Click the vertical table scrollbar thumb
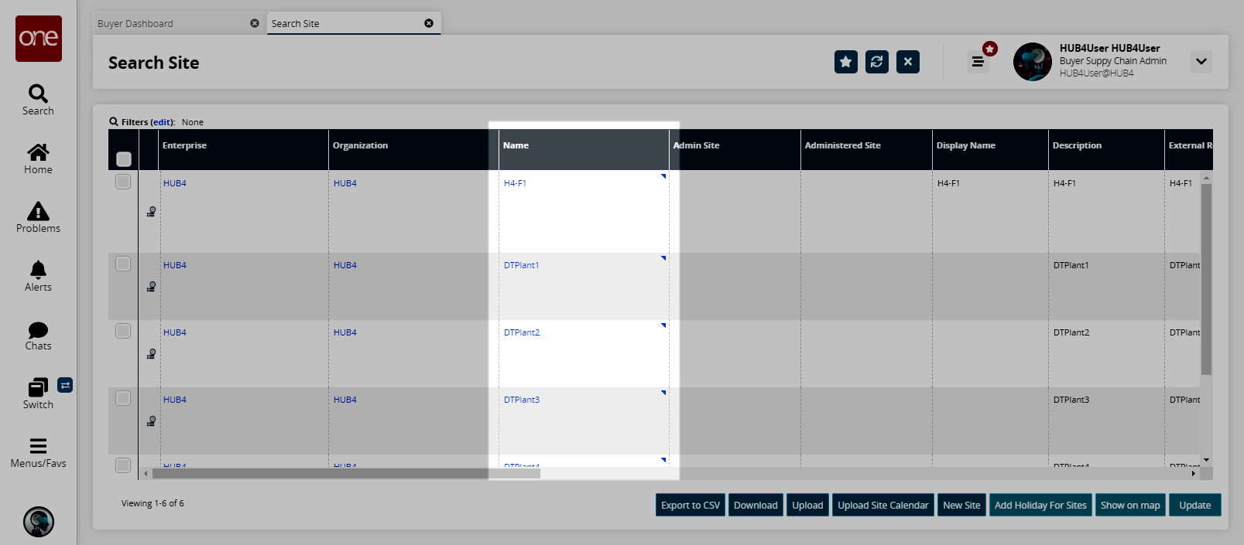Viewport: 1244px width, 545px height. point(1206,279)
